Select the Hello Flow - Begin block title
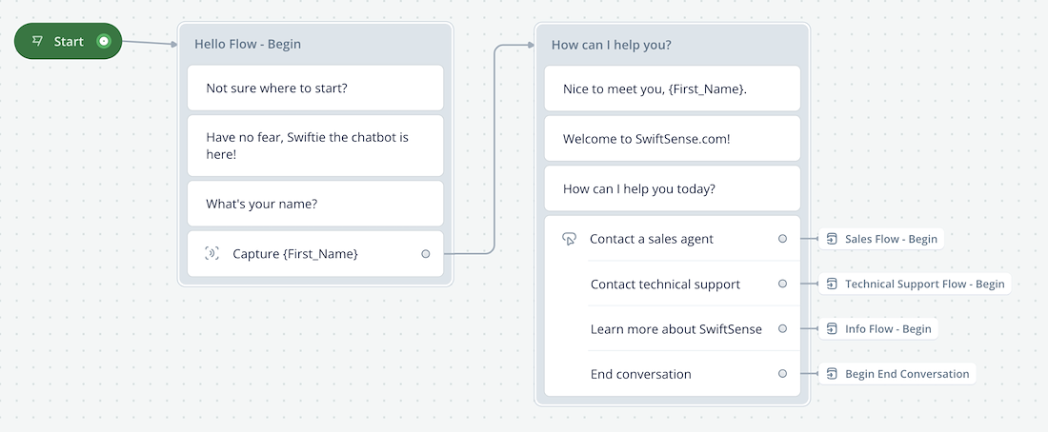The width and height of the screenshot is (1048, 432). [x=248, y=44]
